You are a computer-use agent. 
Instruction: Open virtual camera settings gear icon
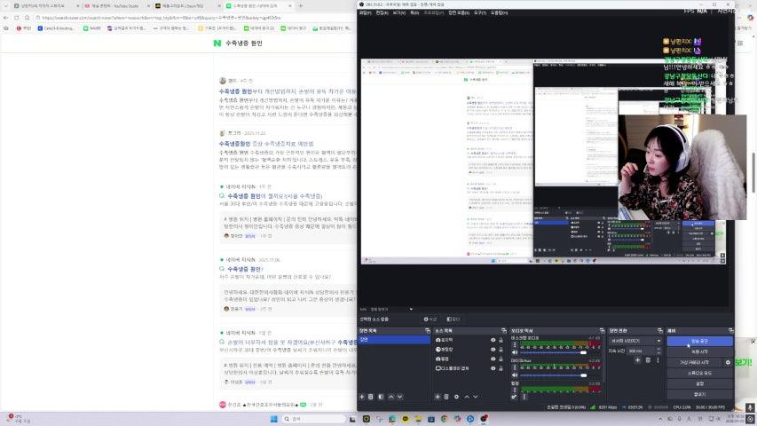click(728, 362)
